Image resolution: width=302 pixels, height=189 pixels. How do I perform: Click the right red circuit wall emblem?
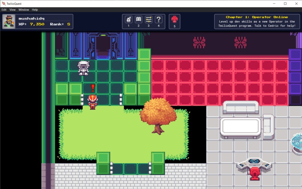pyautogui.click(x=241, y=42)
